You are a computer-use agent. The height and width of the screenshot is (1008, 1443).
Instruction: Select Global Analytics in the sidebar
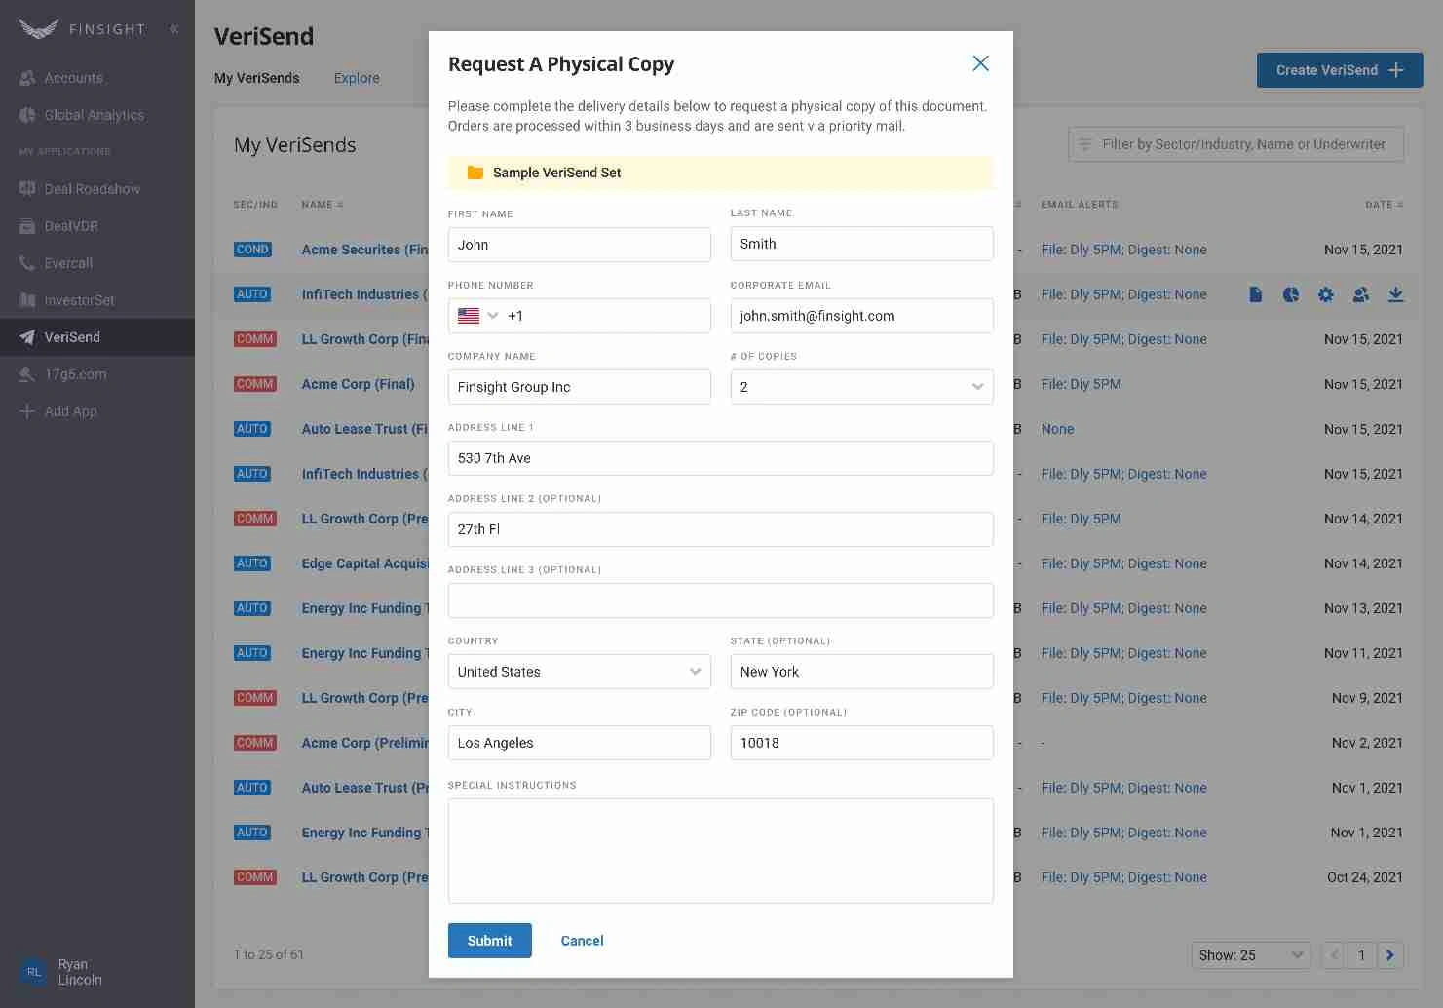tap(94, 115)
